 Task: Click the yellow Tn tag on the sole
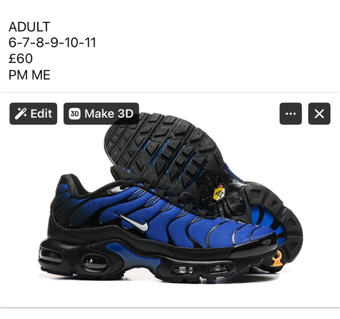[x=219, y=193]
